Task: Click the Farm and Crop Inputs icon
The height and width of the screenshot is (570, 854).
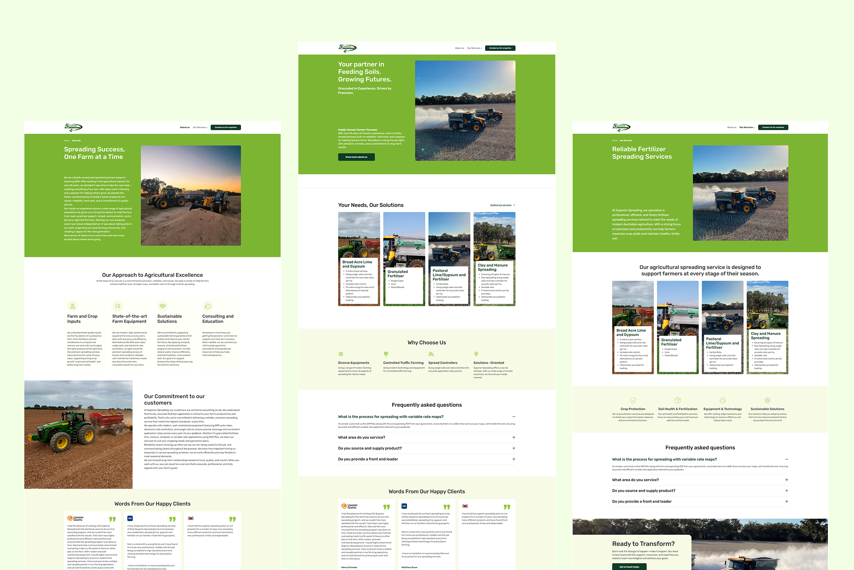Action: pos(73,307)
